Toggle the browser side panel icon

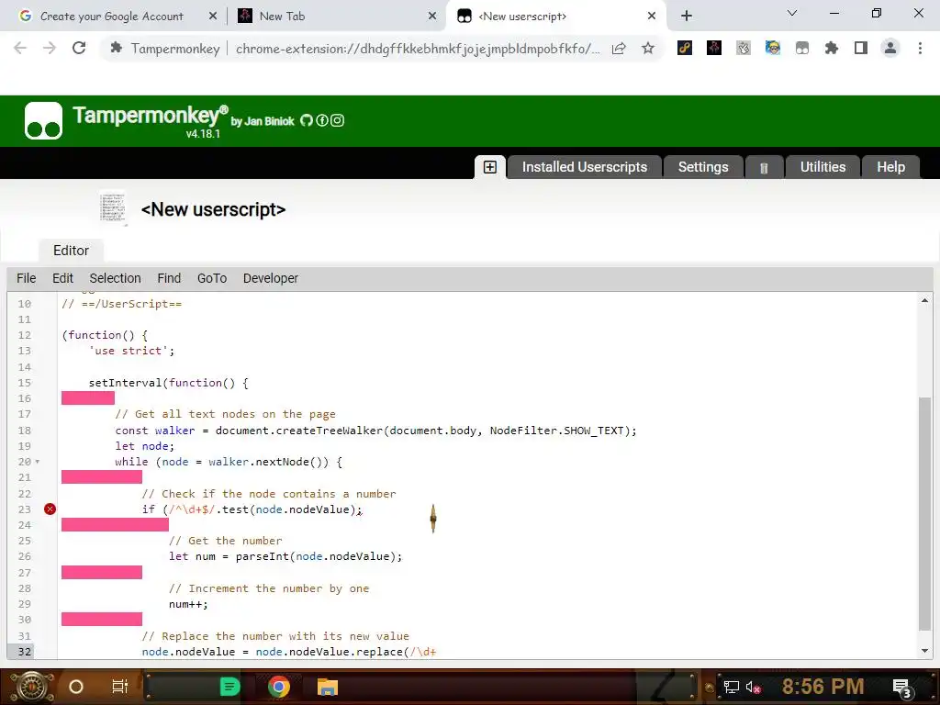pyautogui.click(x=861, y=48)
